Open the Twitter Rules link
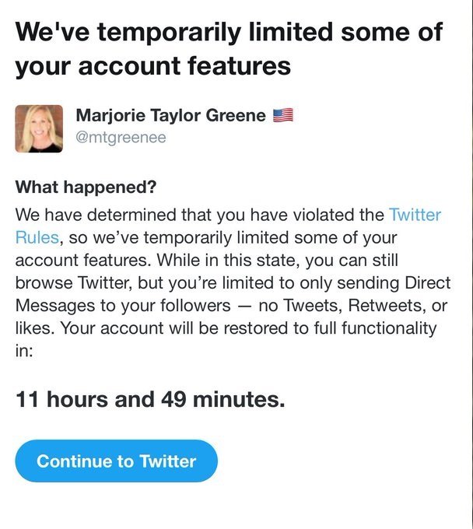 (415, 215)
